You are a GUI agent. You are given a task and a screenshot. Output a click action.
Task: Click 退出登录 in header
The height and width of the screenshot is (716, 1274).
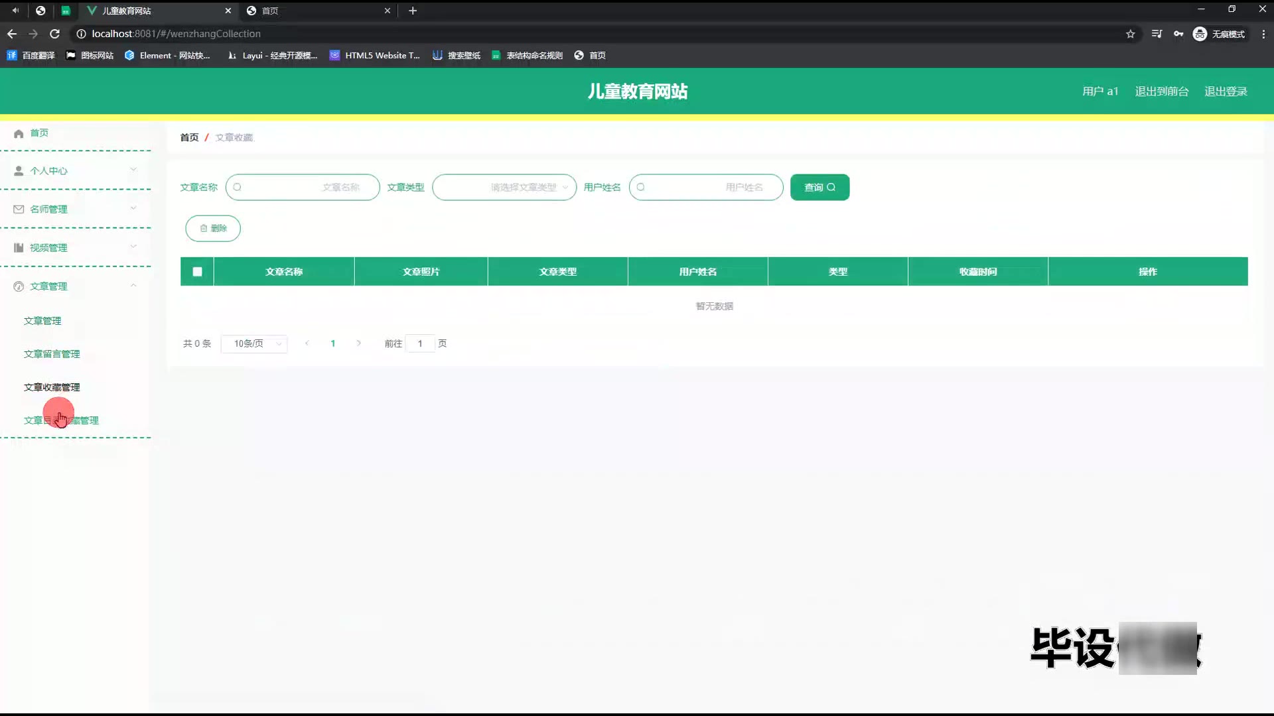click(1226, 91)
